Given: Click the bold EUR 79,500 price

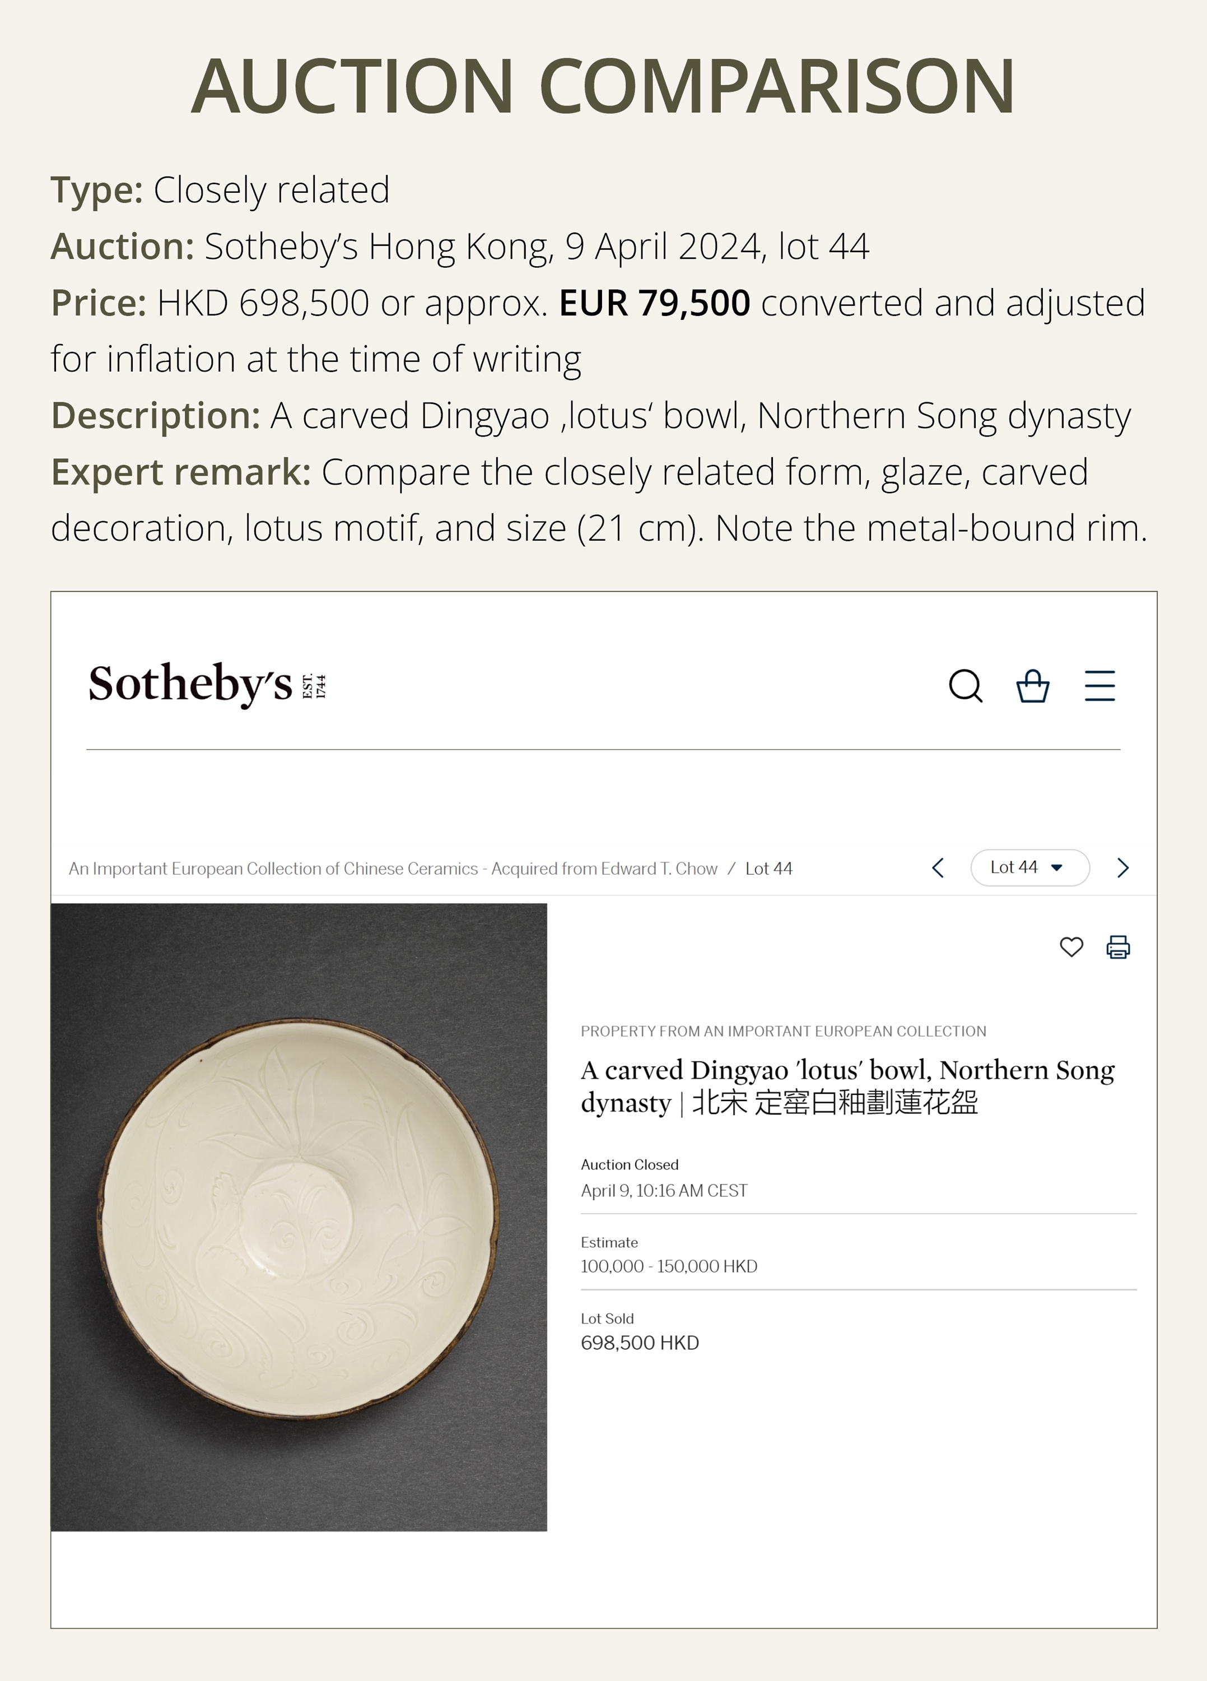Looking at the screenshot, I should pos(654,303).
